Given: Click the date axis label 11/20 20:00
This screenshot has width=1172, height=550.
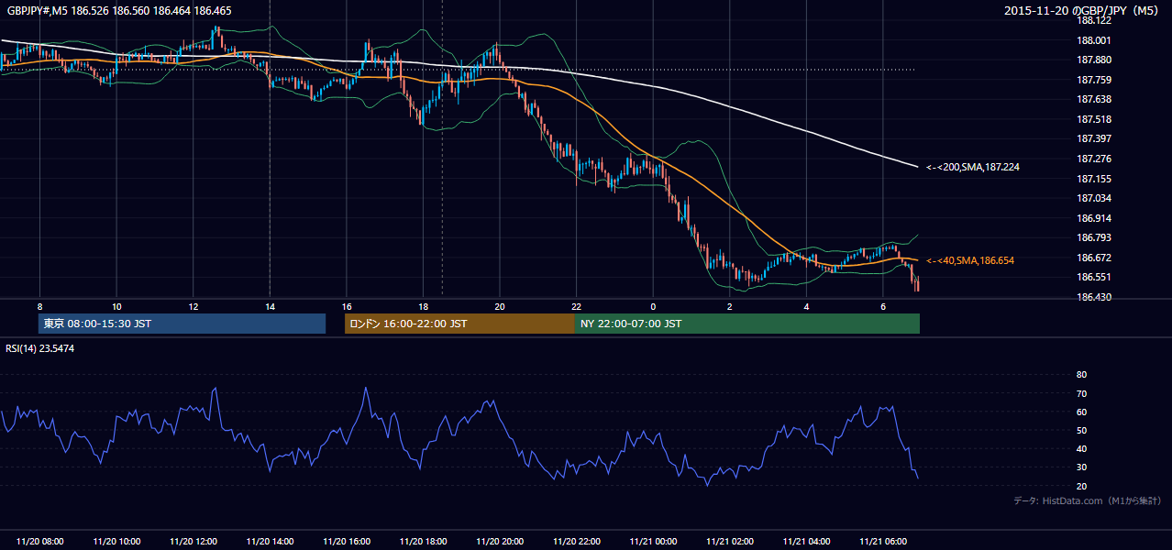Looking at the screenshot, I should 500,541.
